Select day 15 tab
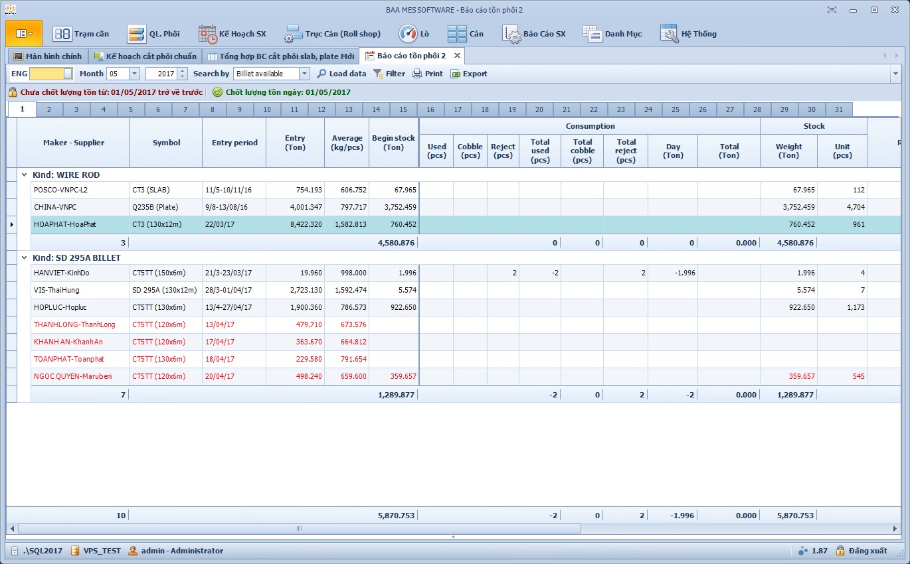The image size is (910, 564). click(x=403, y=110)
